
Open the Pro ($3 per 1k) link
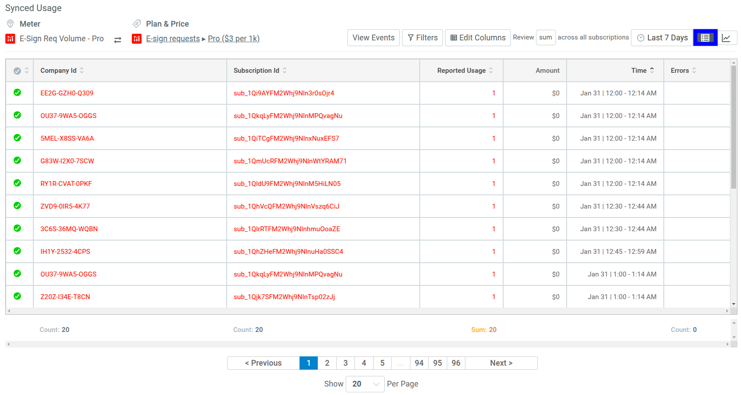[234, 39]
